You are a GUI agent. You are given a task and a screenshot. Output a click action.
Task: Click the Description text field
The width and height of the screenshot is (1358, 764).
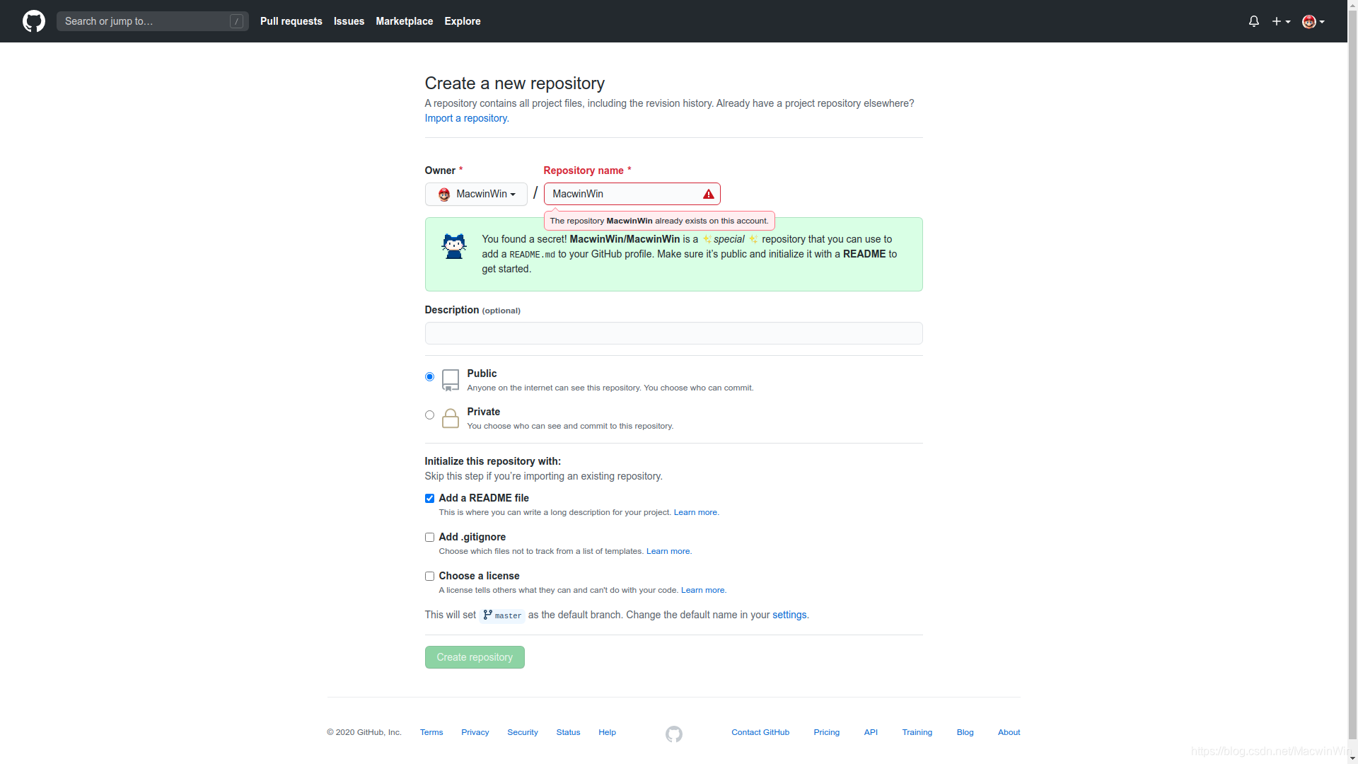pos(673,333)
